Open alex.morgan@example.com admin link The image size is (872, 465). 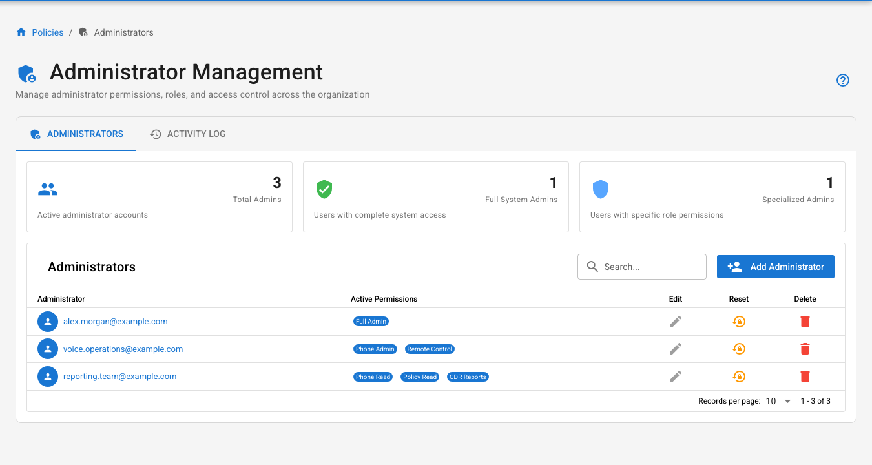tap(116, 321)
